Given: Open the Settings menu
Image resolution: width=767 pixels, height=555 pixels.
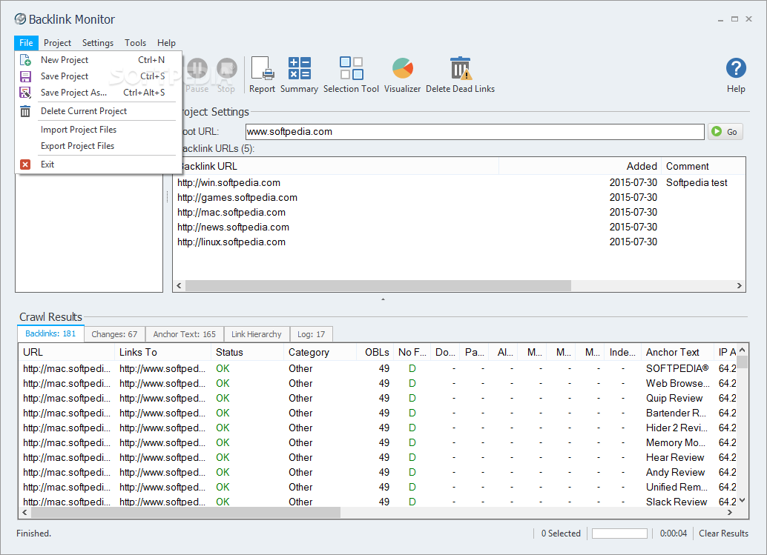Looking at the screenshot, I should (98, 43).
